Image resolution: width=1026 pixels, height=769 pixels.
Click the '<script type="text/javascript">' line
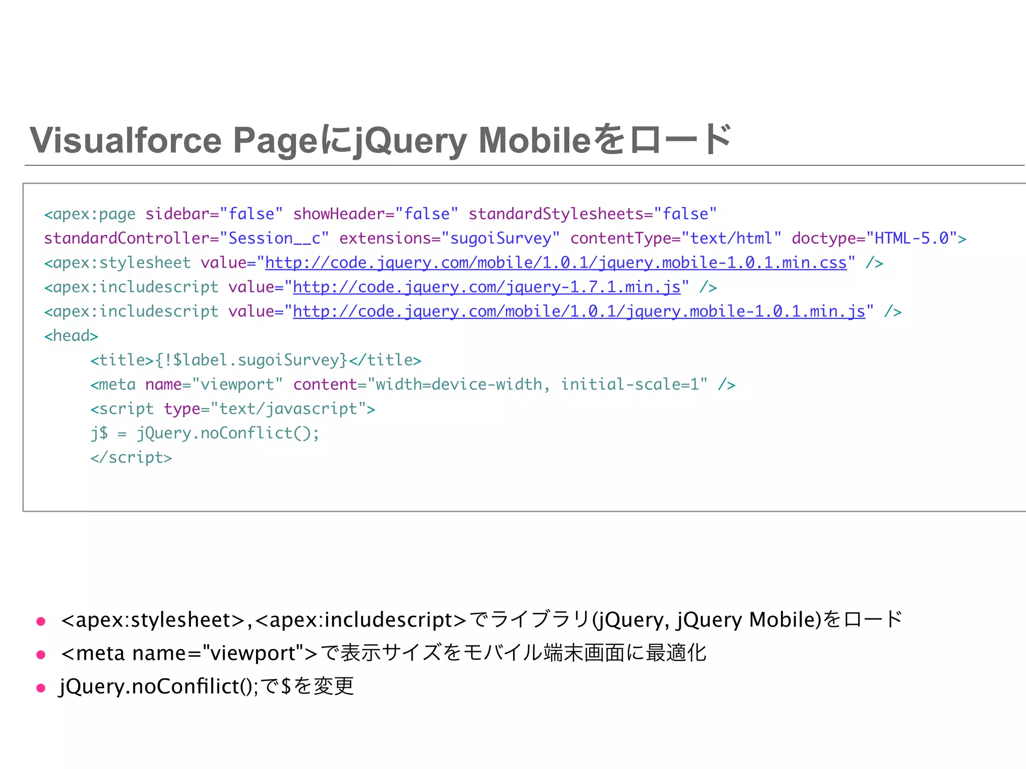click(232, 409)
